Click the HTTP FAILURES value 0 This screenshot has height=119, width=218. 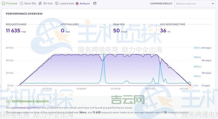click(62, 31)
